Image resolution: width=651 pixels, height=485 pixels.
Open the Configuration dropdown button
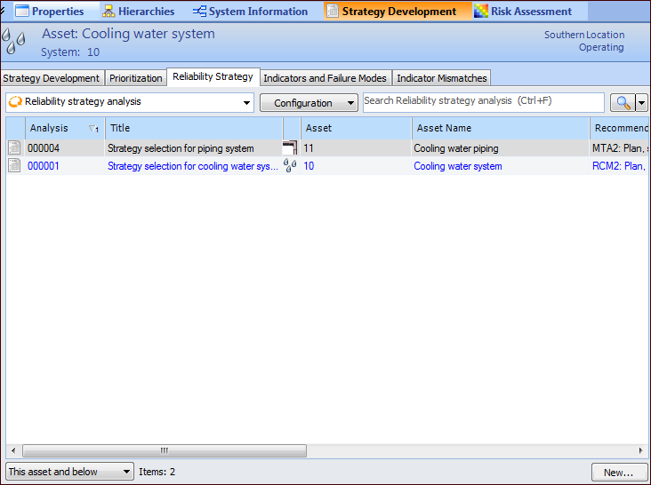click(x=309, y=103)
